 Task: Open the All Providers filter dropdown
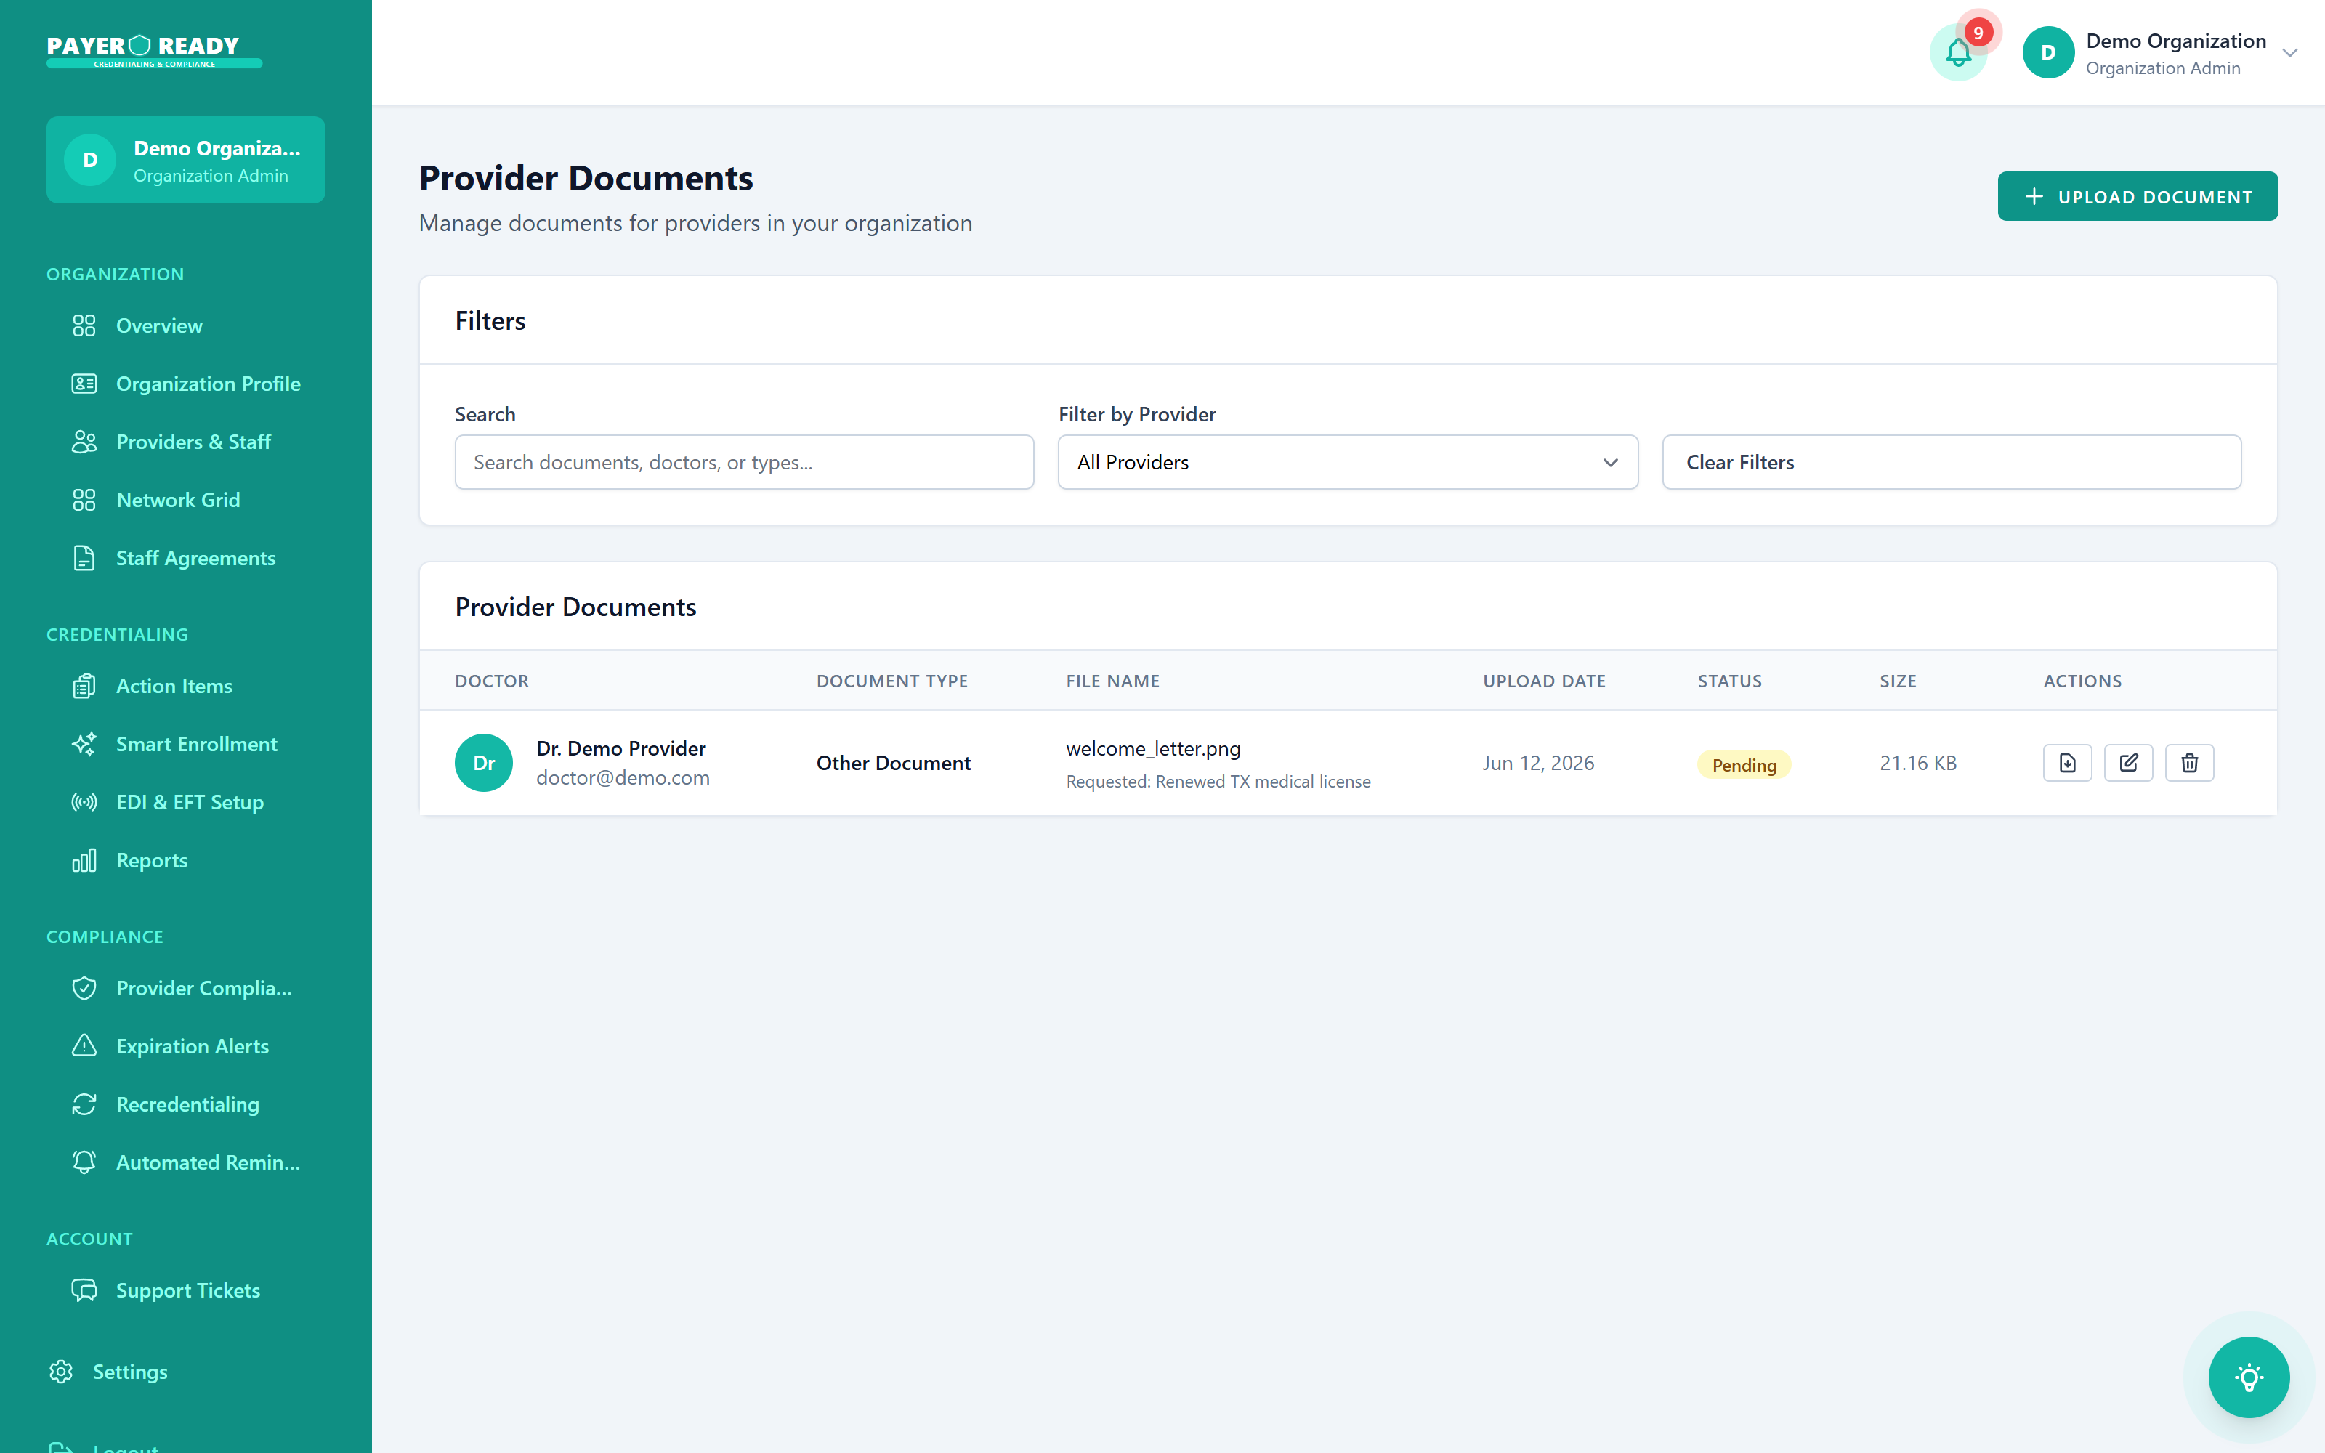click(x=1347, y=462)
